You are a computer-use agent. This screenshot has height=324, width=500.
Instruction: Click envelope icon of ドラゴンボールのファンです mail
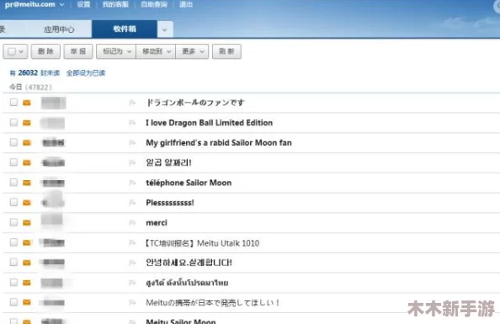tap(27, 103)
